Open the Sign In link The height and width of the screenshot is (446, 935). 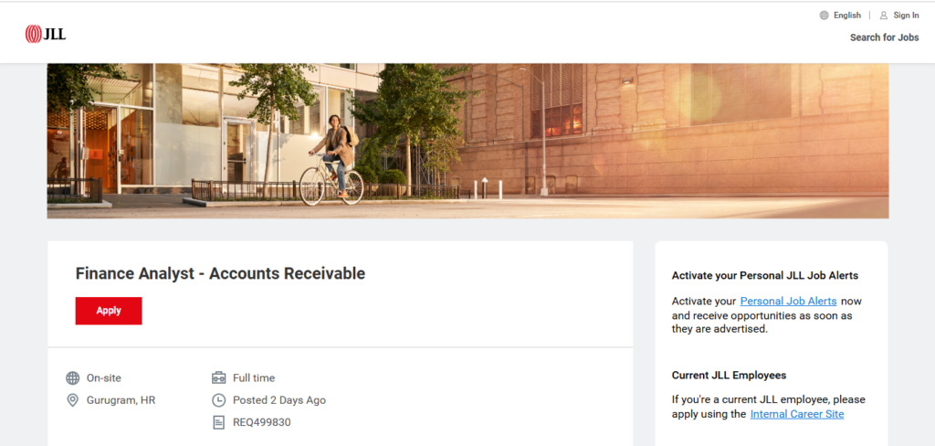[x=906, y=16]
